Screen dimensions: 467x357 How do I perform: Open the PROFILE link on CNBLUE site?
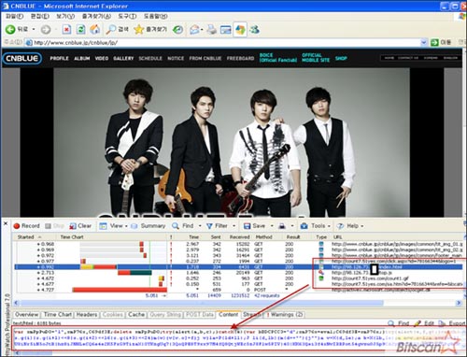tap(59, 58)
